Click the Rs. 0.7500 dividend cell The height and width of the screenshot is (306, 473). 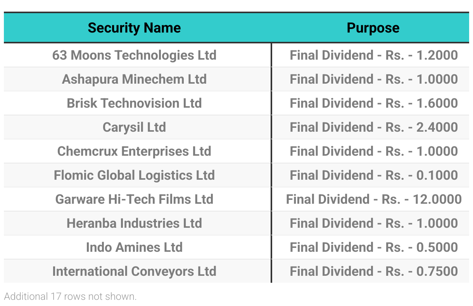point(374,271)
